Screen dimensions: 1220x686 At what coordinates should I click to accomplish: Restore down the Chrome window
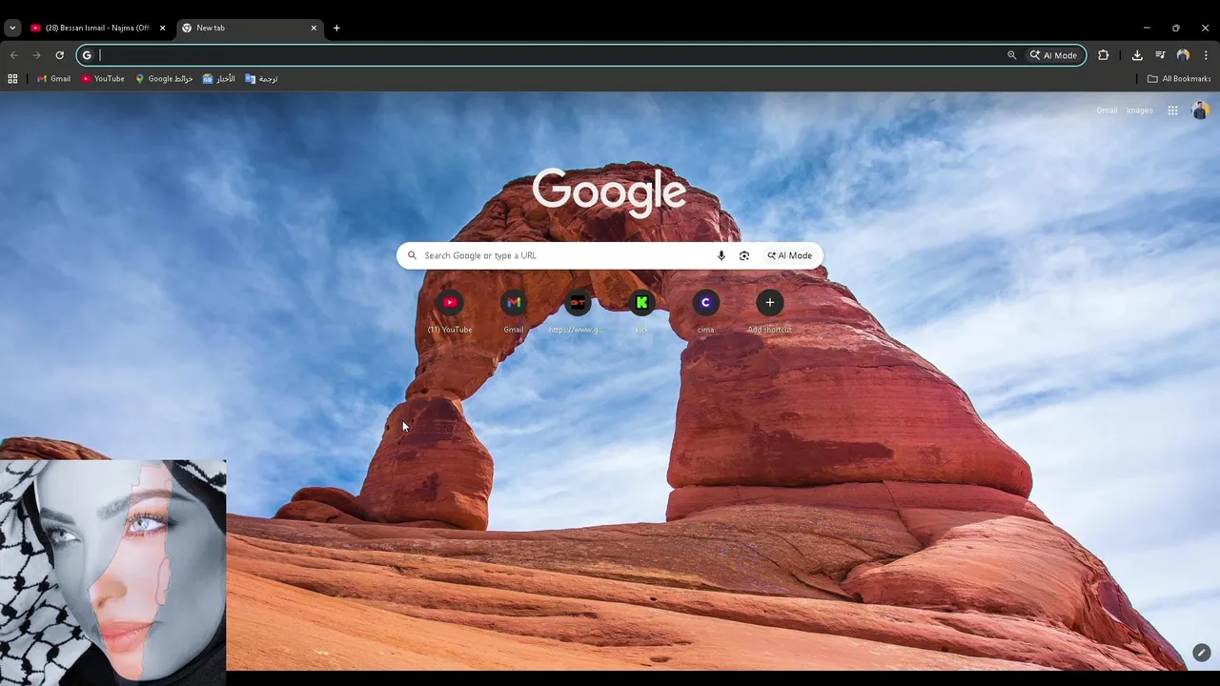[x=1176, y=28]
